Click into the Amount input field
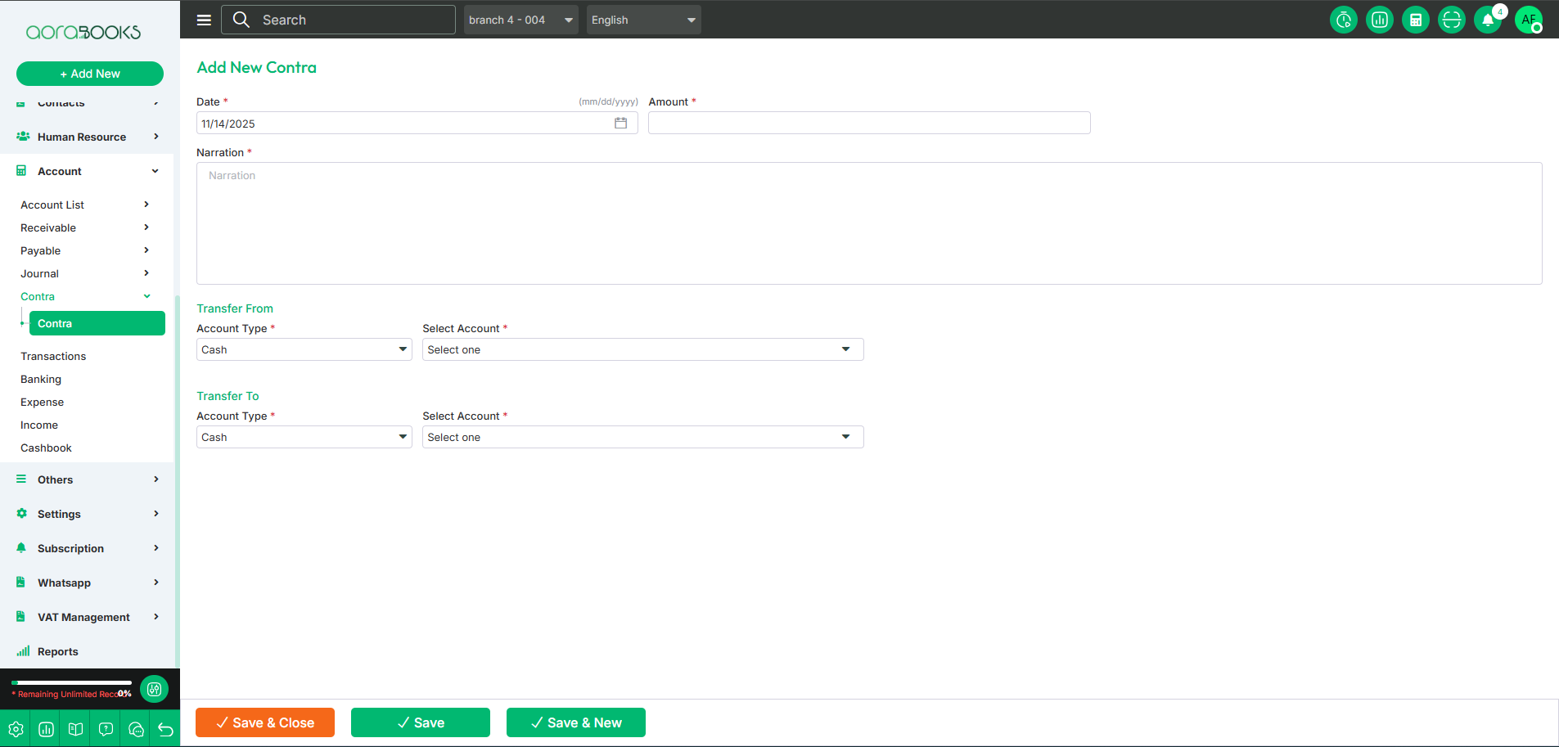 (x=868, y=124)
